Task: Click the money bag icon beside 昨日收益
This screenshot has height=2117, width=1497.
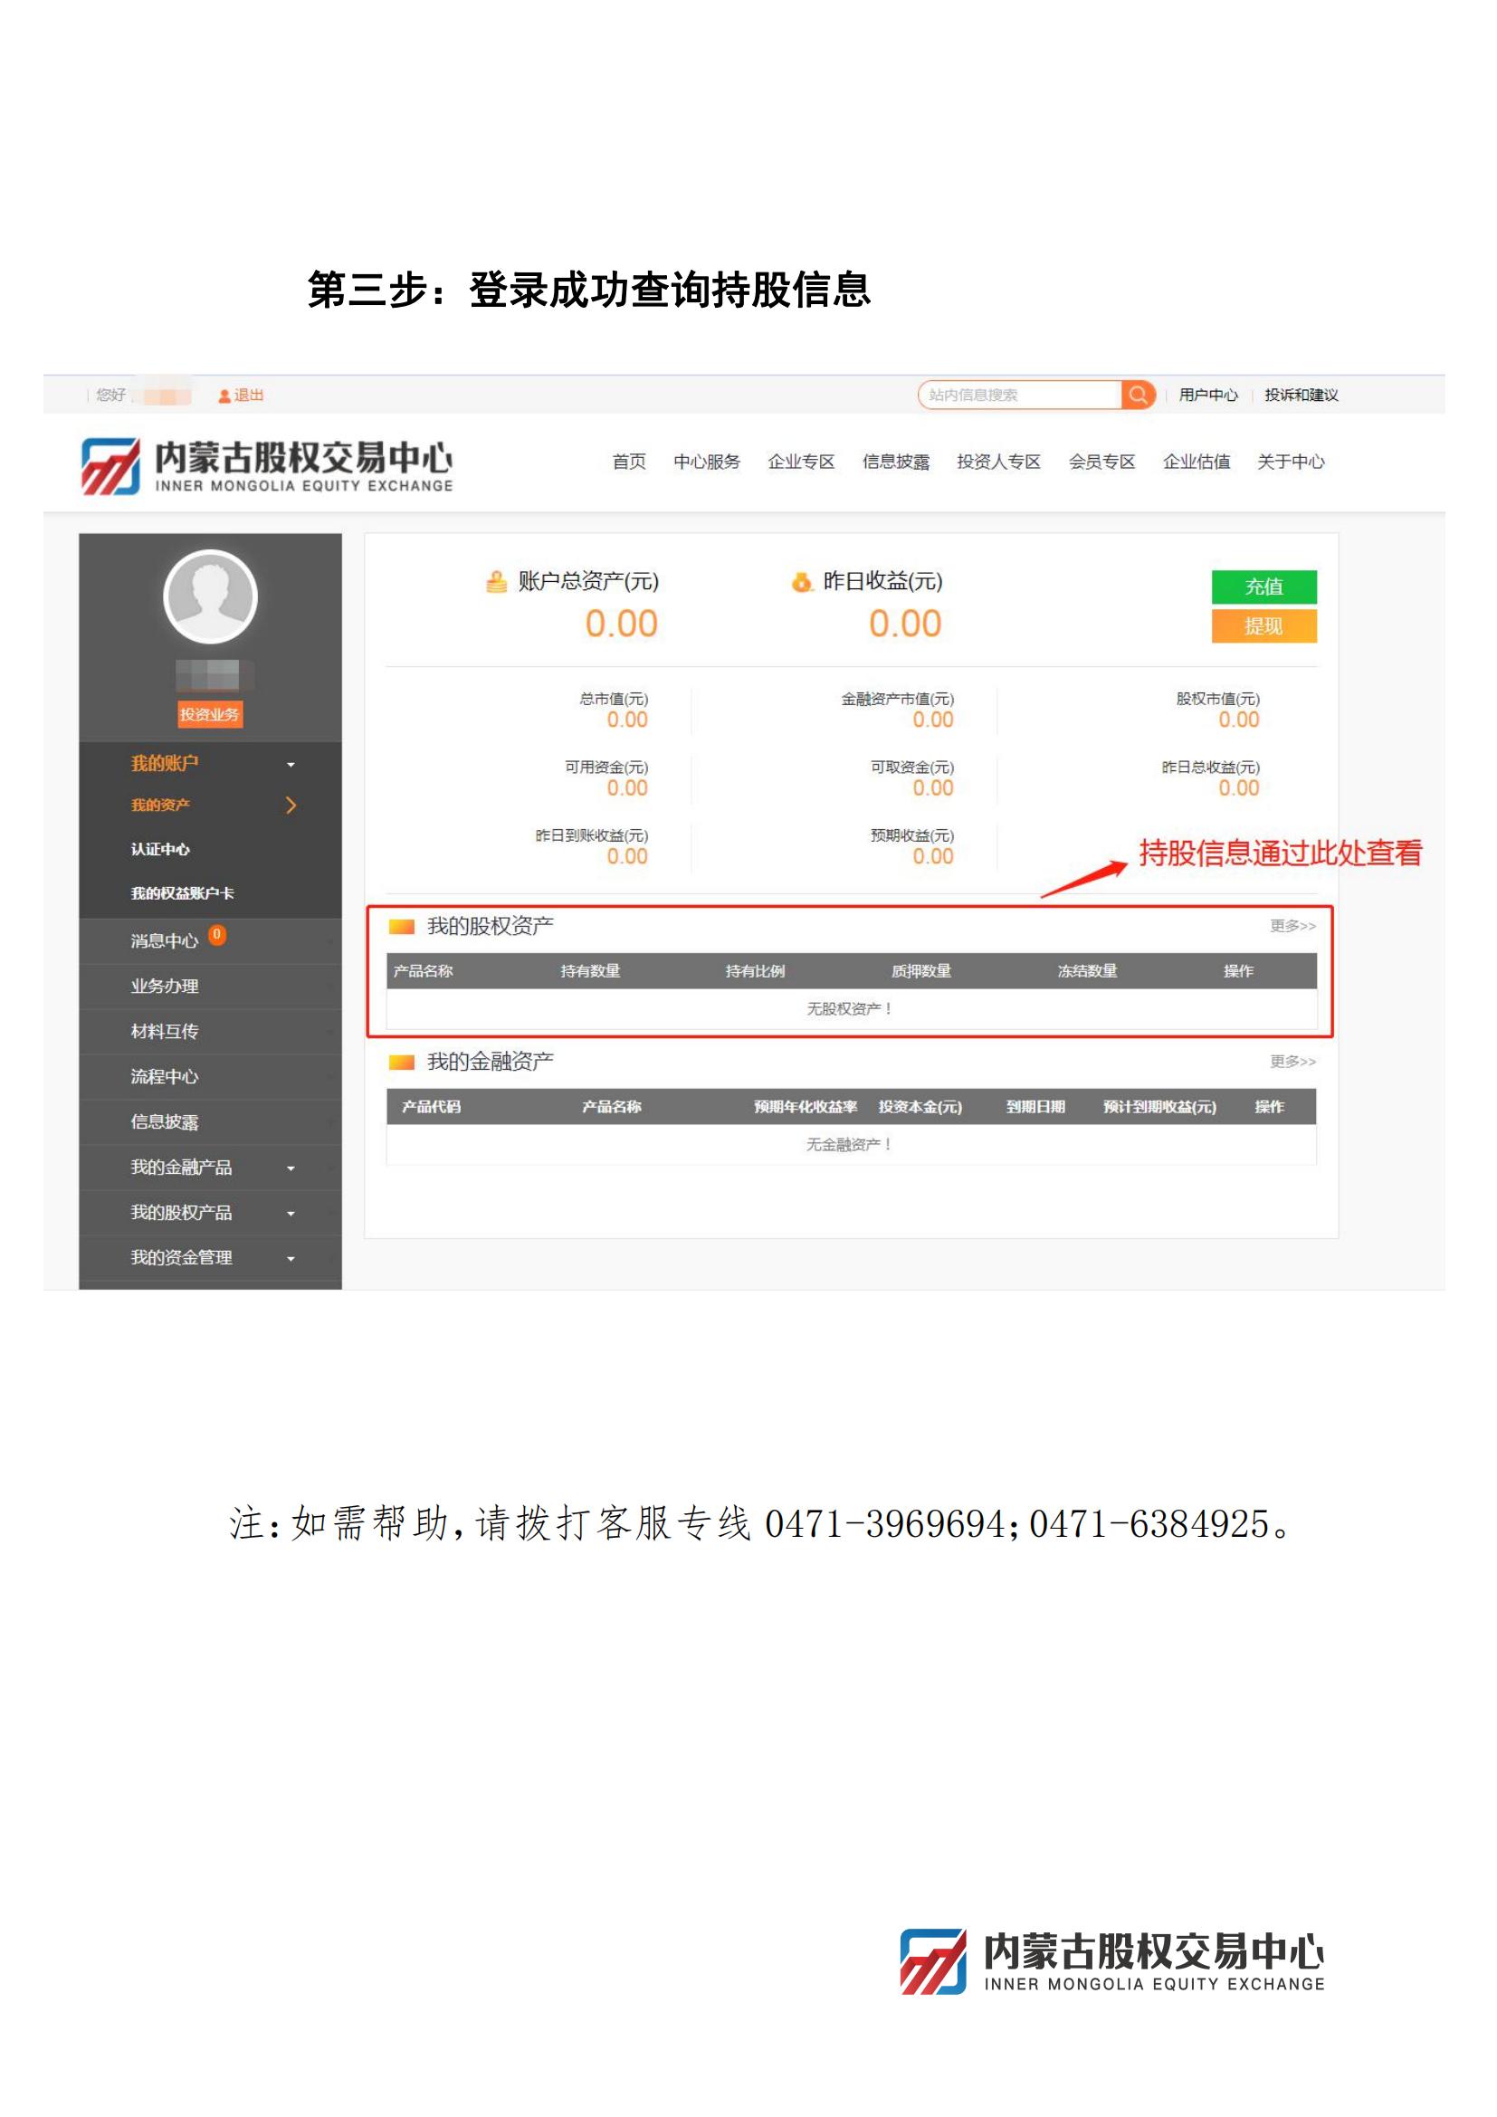Action: click(802, 582)
